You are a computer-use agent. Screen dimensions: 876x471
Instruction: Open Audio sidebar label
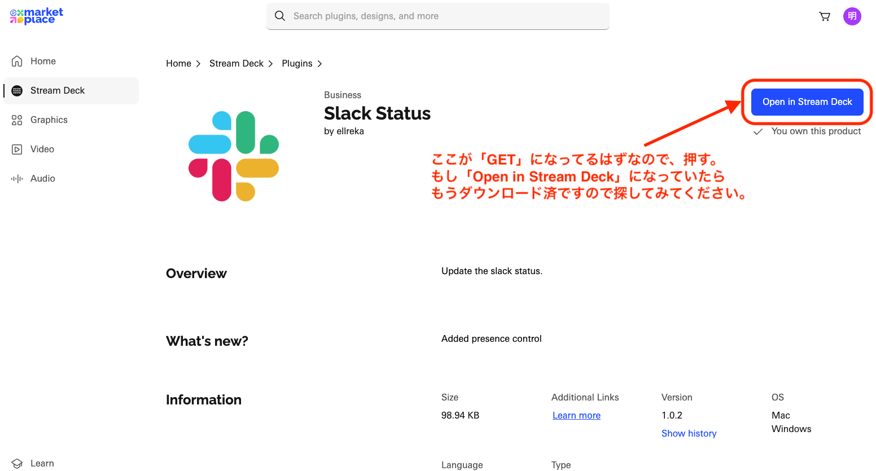43,178
